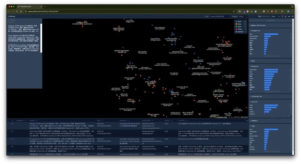Viewport: 301px width, 164px height.
Task: Sort by the relpermalink column icon
Action: coord(153,121)
